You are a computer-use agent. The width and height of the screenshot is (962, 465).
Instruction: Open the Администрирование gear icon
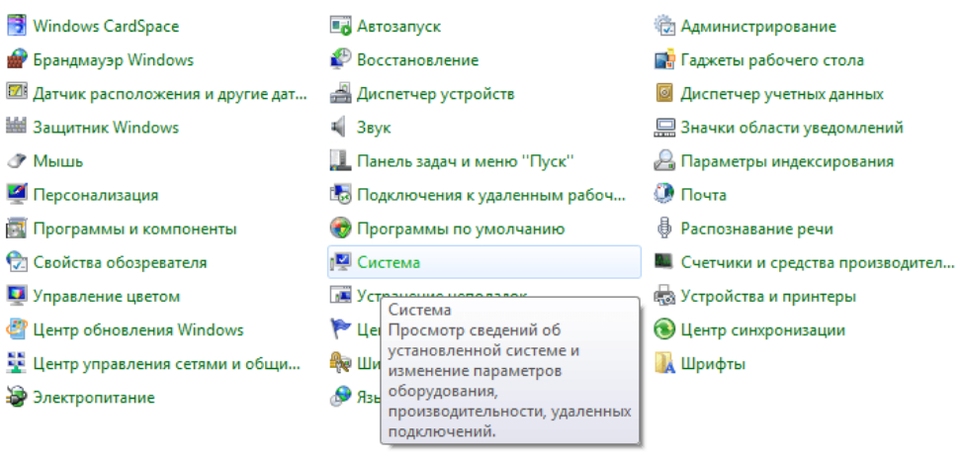664,27
